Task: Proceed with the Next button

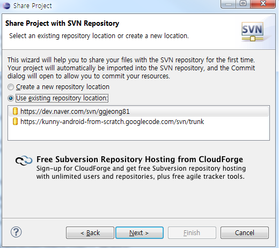Action: (x=139, y=233)
